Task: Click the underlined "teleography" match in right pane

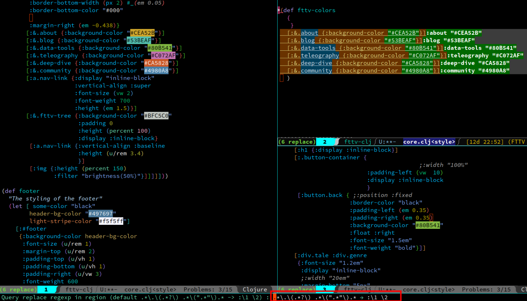Action: (320, 56)
